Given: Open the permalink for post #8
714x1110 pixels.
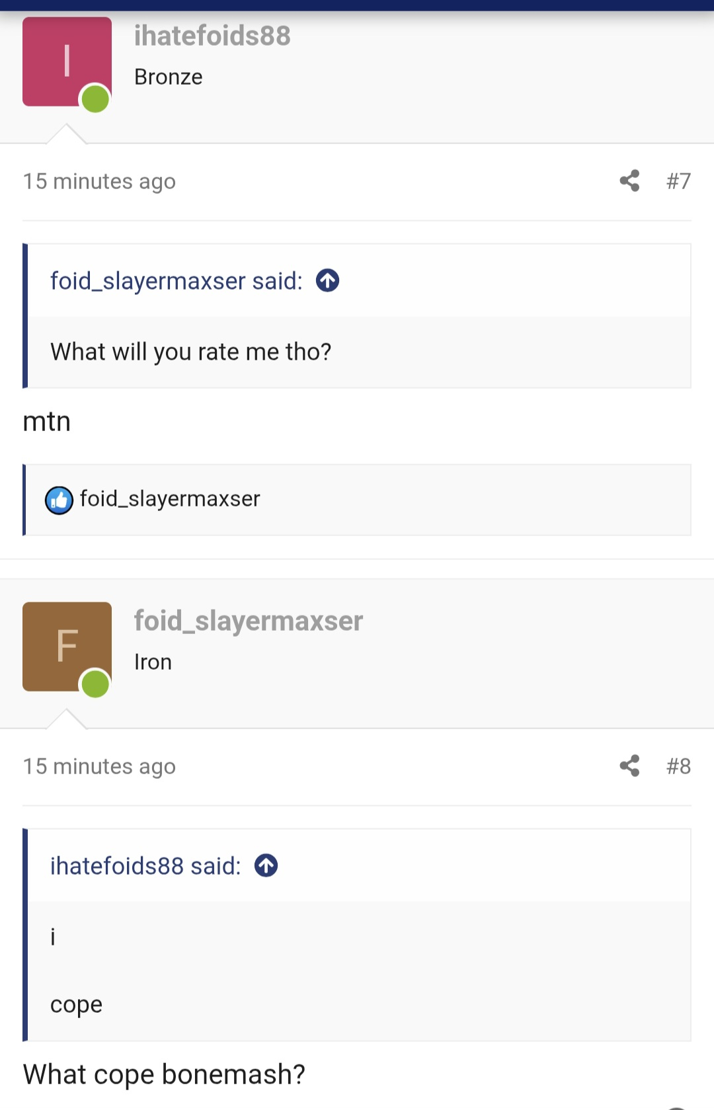Looking at the screenshot, I should click(678, 766).
